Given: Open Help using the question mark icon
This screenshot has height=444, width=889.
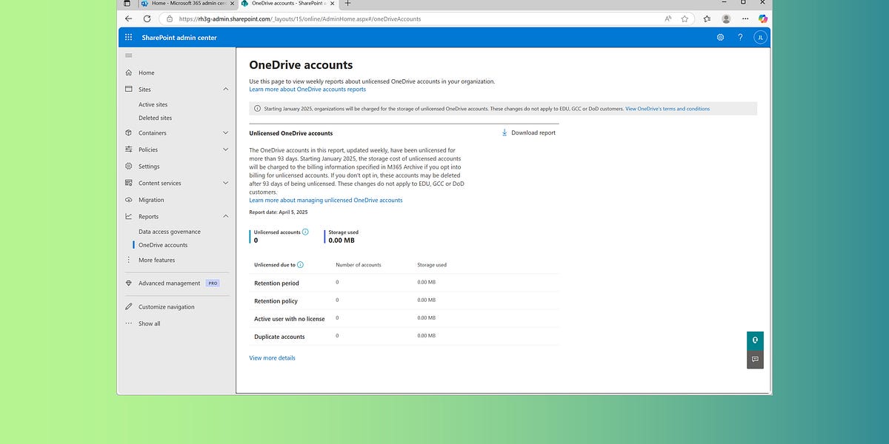Looking at the screenshot, I should click(x=739, y=36).
